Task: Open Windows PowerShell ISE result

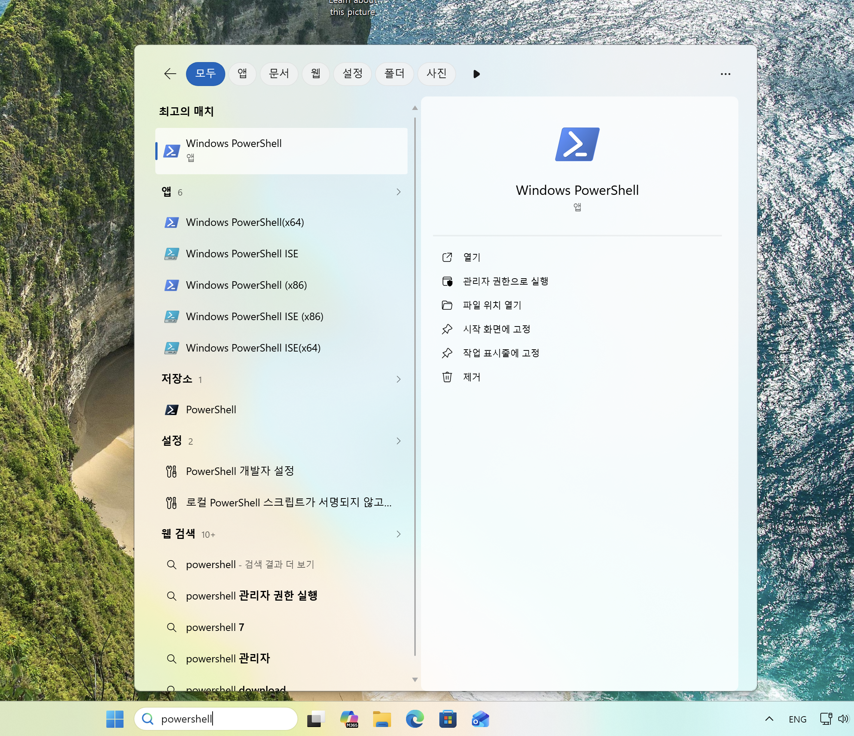Action: (281, 254)
